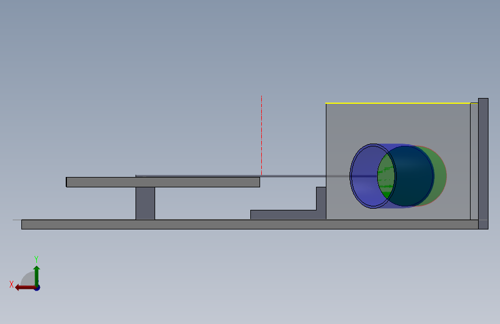
Task: Select the blue transparent cylinder ring
Action: click(x=373, y=176)
